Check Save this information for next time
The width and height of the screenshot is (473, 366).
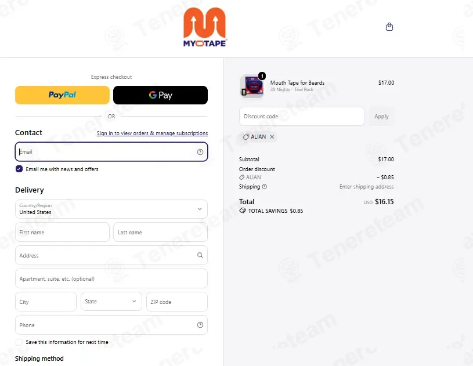click(x=19, y=342)
